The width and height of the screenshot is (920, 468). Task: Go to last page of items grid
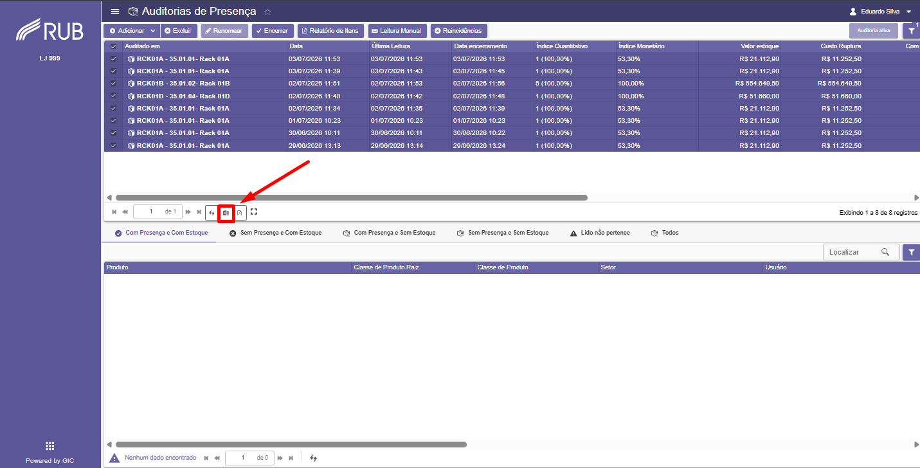coord(291,458)
